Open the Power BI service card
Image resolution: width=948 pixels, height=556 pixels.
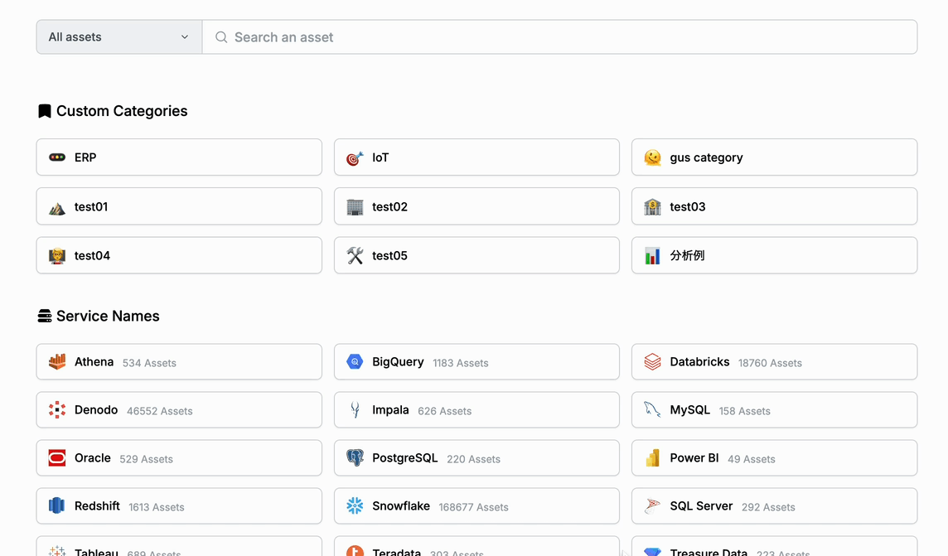tap(775, 457)
